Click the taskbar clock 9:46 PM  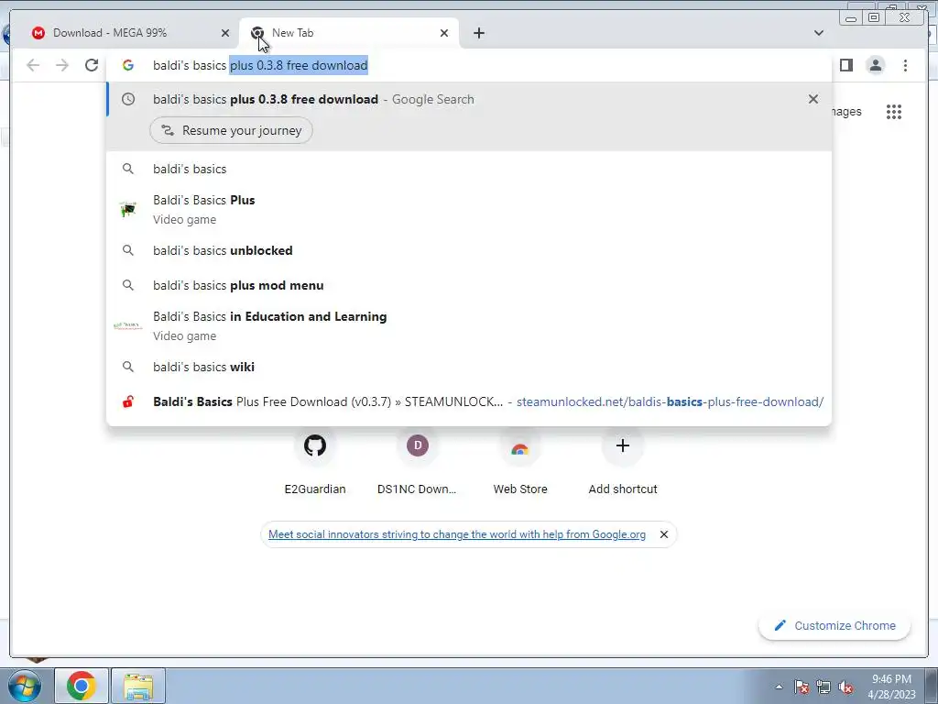point(891,687)
